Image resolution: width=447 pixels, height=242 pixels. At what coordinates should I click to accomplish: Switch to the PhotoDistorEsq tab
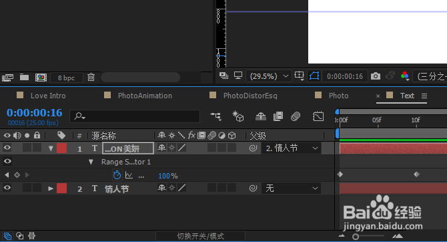[x=250, y=96]
